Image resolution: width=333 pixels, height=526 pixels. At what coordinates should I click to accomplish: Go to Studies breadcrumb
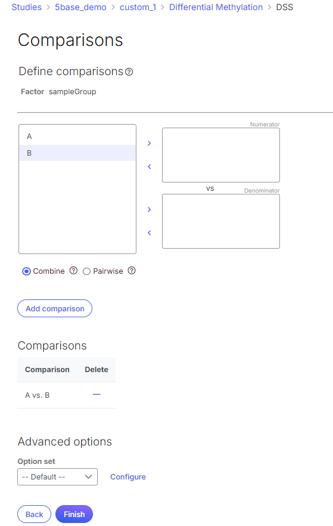(26, 7)
